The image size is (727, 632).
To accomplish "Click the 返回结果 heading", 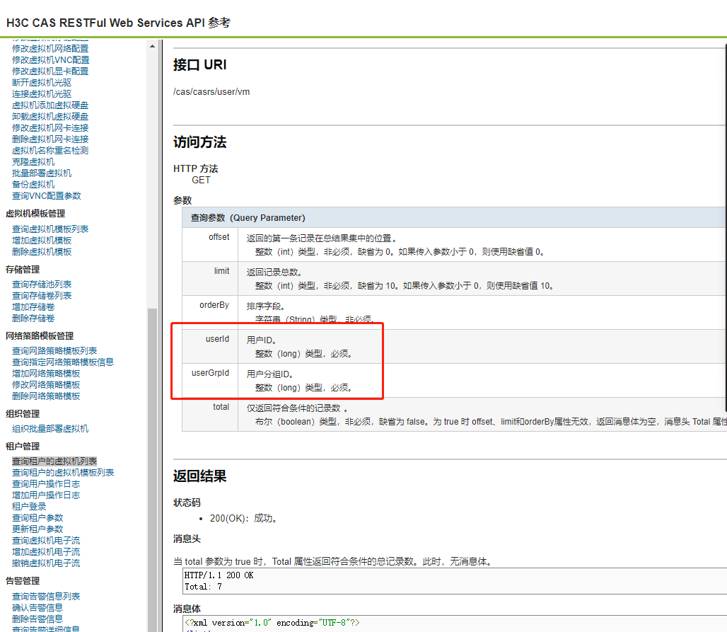I will pos(200,476).
